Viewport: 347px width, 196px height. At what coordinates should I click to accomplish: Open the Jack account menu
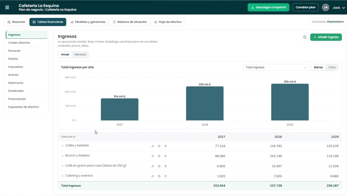point(339,8)
